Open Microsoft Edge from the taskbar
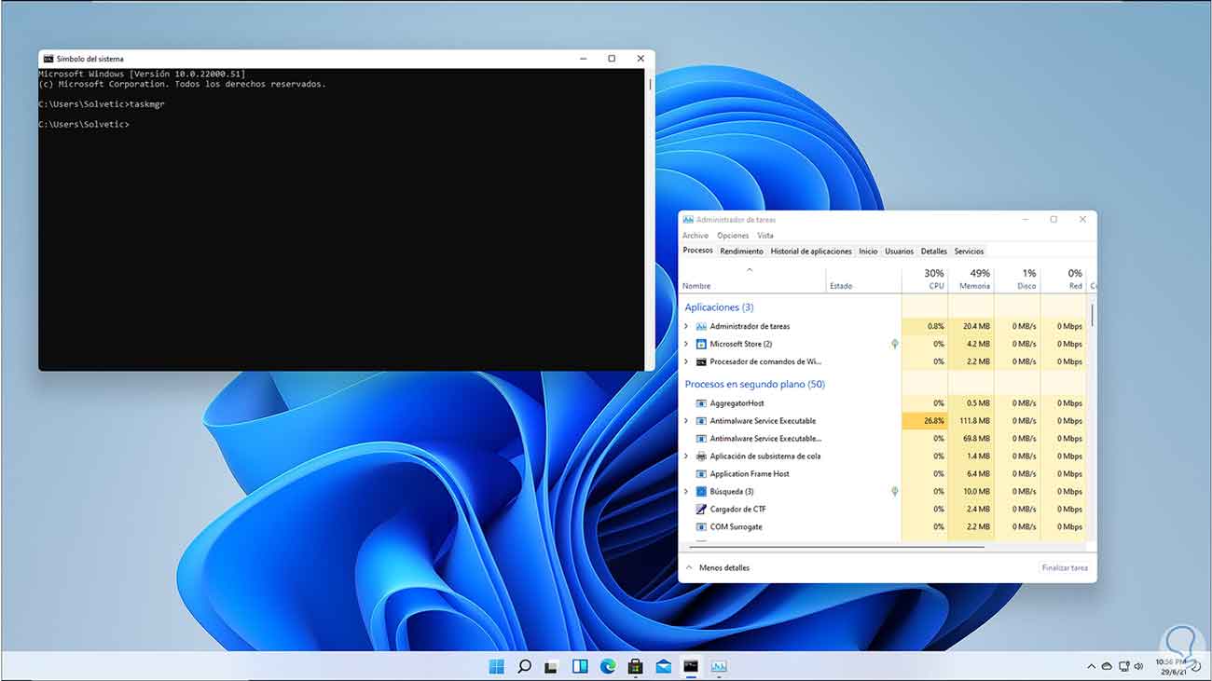This screenshot has height=681, width=1212. [x=607, y=666]
